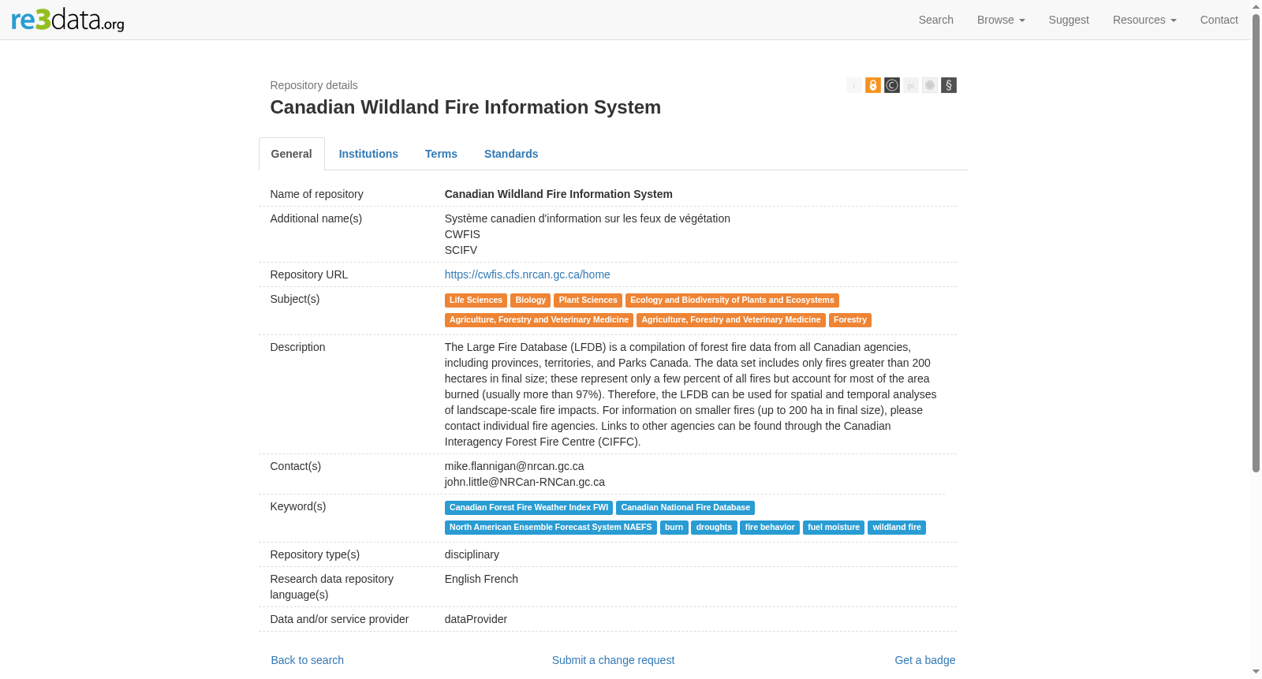Click the 'Keyword(s)' row label
The width and height of the screenshot is (1262, 679).
pos(298,506)
